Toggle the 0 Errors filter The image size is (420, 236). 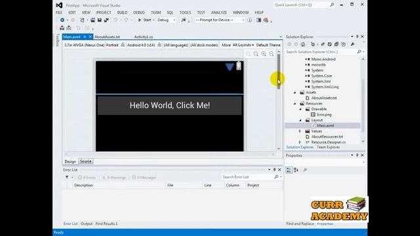(87, 178)
